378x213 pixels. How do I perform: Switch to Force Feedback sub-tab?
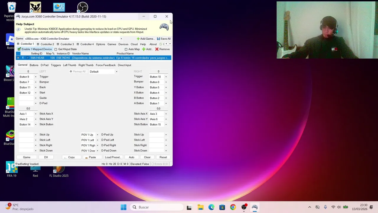[x=105, y=65]
